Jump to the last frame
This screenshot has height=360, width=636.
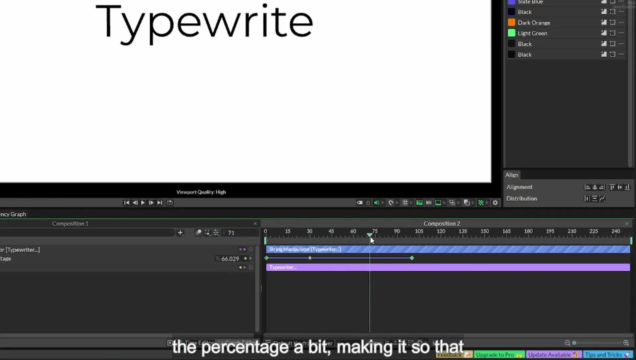pyautogui.click(x=160, y=202)
